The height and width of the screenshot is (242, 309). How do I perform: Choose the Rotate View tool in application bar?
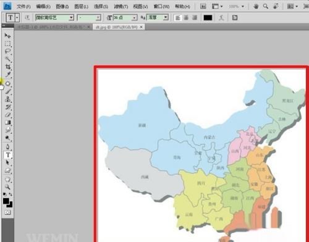[276, 6]
